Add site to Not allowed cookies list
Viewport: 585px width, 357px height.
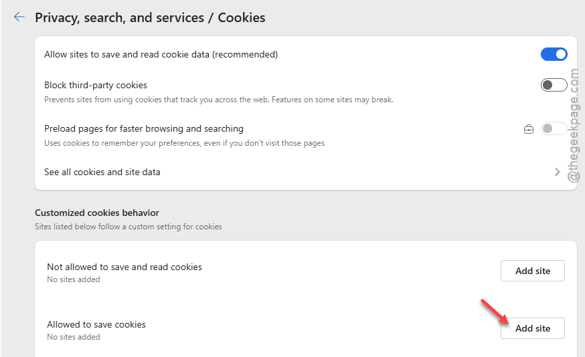(532, 271)
